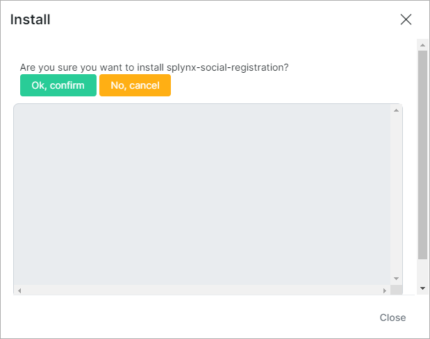
Task: Click the text area's vertical scrollbar track
Action: (396, 194)
